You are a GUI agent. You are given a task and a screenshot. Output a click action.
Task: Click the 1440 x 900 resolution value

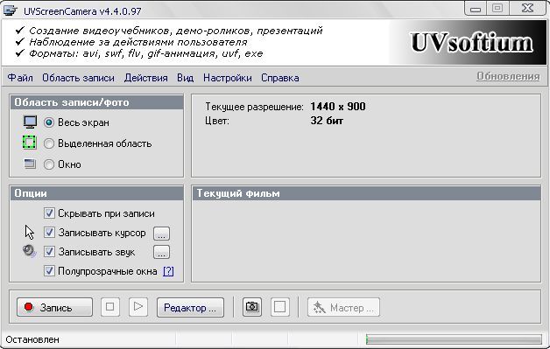[x=338, y=107]
